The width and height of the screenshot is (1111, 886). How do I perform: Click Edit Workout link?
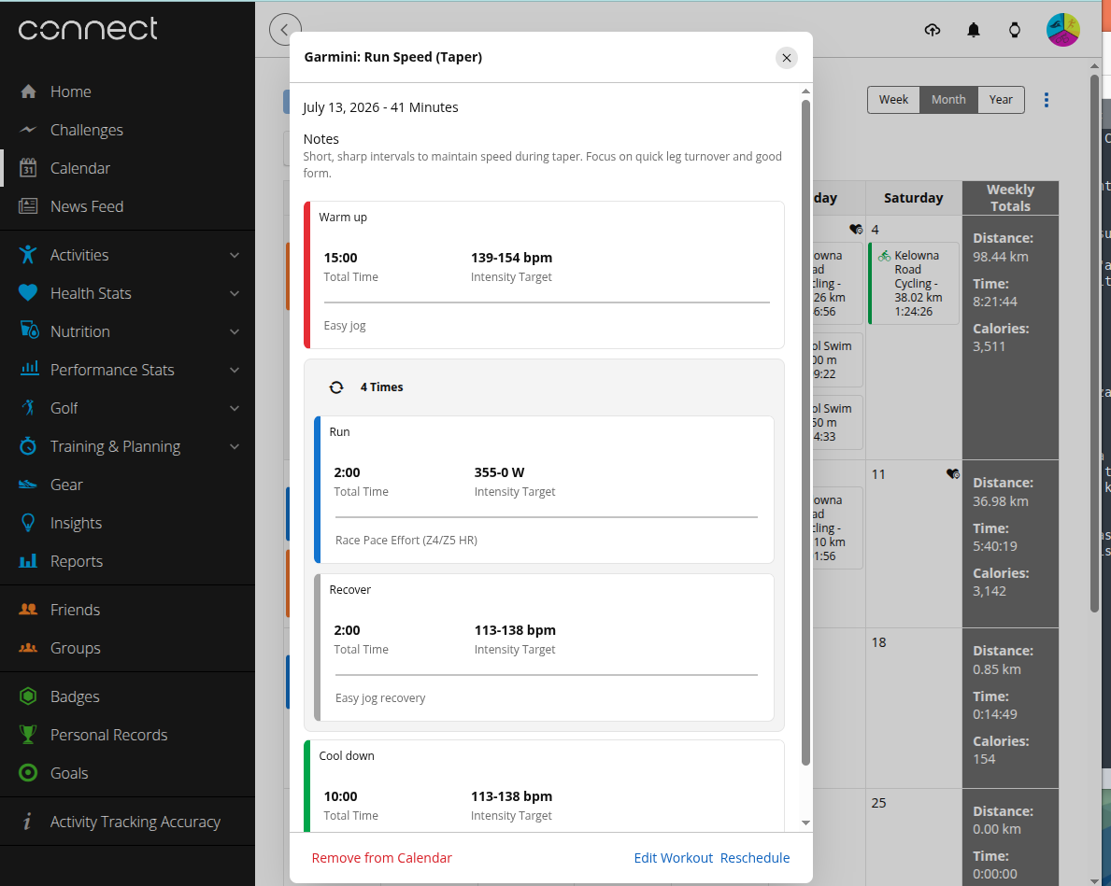coord(673,858)
